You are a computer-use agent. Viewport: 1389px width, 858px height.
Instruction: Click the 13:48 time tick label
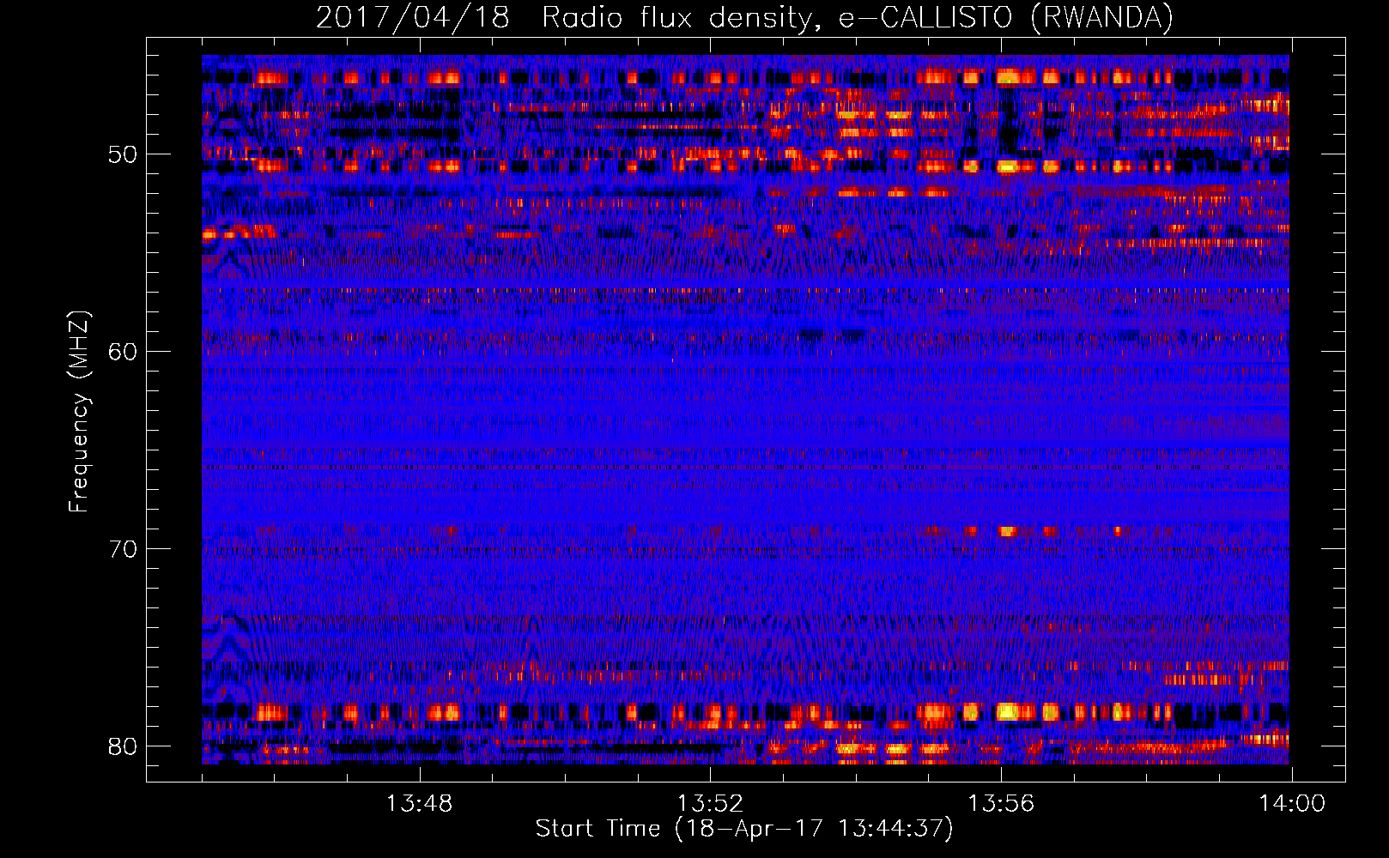point(419,804)
